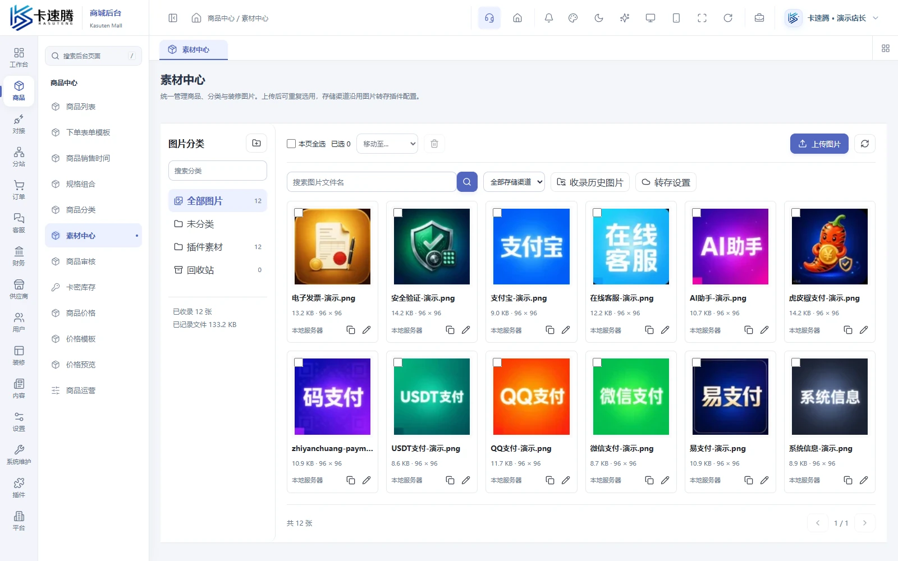This screenshot has height=561, width=898.
Task: Expand the 卡速腾 · 演示店长 user menu
Action: pyautogui.click(x=832, y=18)
